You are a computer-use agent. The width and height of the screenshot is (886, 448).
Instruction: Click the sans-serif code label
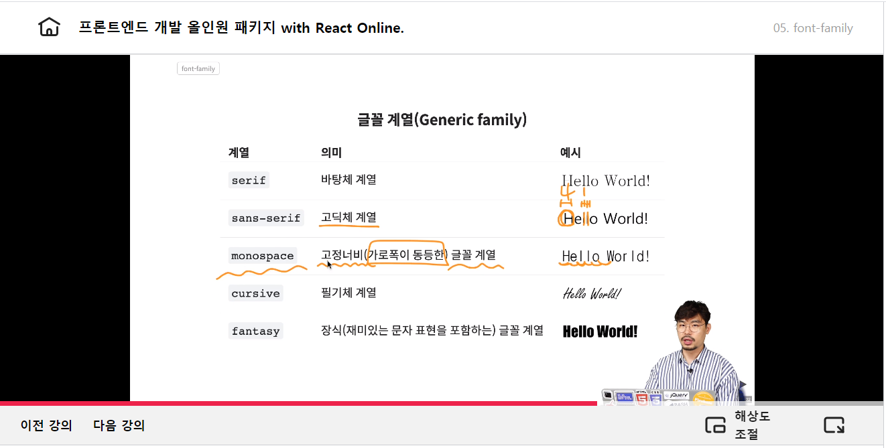265,218
